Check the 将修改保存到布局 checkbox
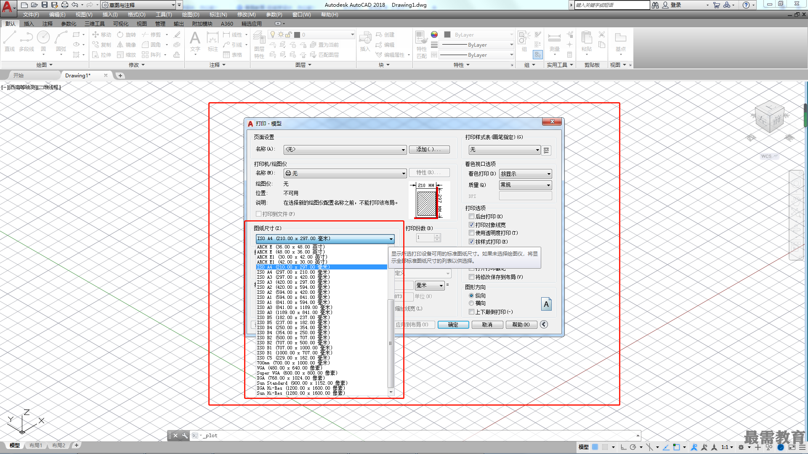808x454 pixels. point(472,277)
